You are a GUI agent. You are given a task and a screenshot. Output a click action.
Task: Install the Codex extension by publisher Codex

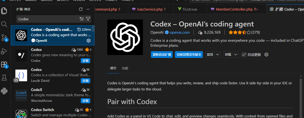(85, 61)
